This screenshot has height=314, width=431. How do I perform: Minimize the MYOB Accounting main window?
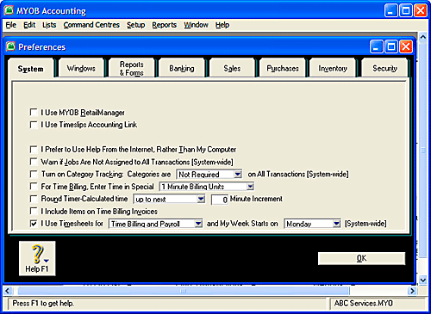click(x=391, y=11)
